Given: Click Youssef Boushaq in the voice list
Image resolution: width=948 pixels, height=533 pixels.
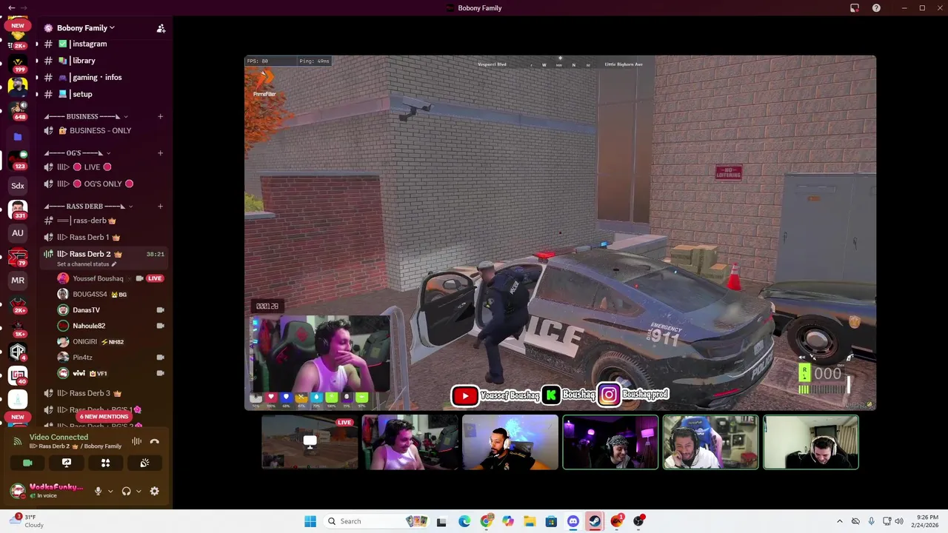Looking at the screenshot, I should (x=98, y=278).
